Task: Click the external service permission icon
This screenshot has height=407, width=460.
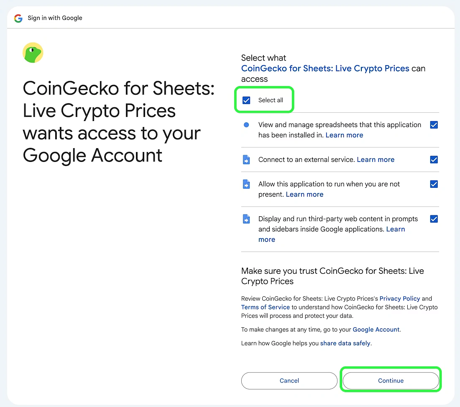Action: point(246,159)
